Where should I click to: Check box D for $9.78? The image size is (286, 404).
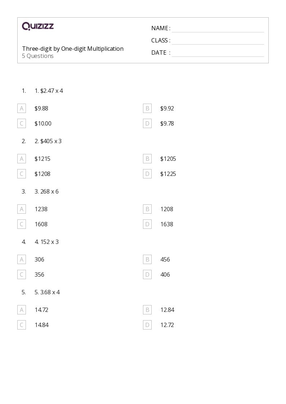pyautogui.click(x=147, y=123)
